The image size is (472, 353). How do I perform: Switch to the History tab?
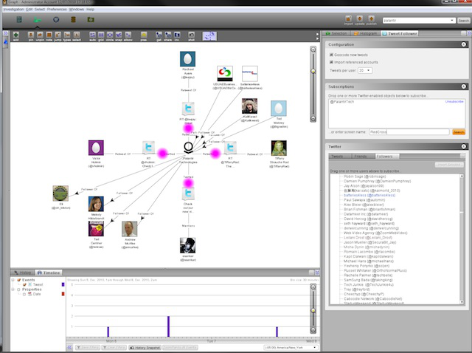[23, 273]
